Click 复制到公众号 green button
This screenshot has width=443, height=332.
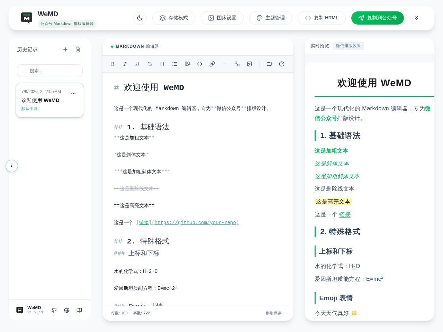coord(378,18)
